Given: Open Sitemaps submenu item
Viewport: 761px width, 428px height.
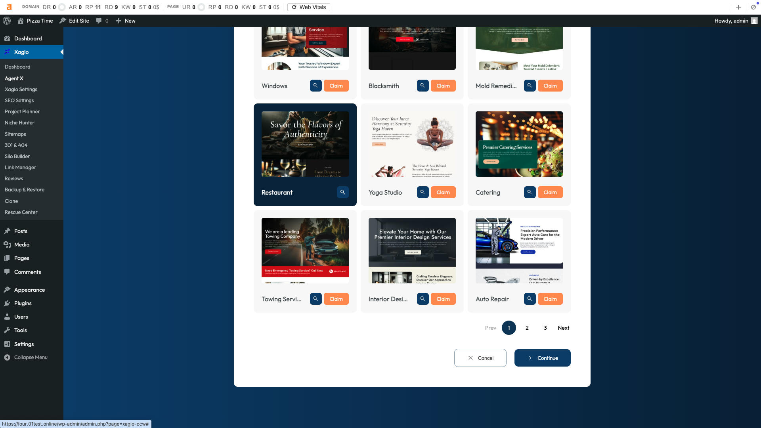Looking at the screenshot, I should [15, 134].
